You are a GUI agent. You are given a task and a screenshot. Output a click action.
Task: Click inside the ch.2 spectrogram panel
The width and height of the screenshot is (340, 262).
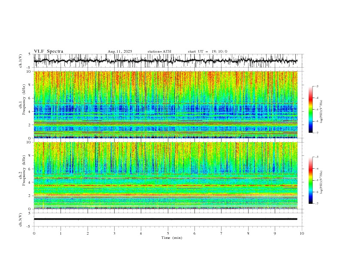coord(165,176)
